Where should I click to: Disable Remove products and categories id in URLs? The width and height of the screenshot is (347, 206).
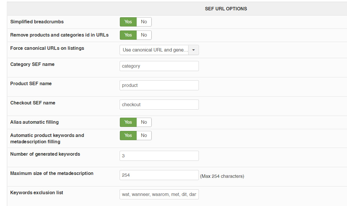pyautogui.click(x=144, y=35)
